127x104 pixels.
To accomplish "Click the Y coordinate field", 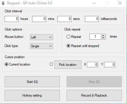I will [x=110, y=65].
